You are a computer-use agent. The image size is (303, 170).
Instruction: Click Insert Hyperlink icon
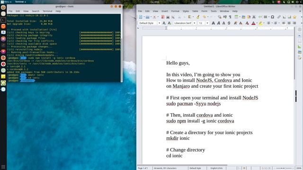click(x=279, y=17)
